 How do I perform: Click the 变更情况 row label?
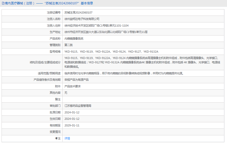pyautogui.click(x=55, y=132)
